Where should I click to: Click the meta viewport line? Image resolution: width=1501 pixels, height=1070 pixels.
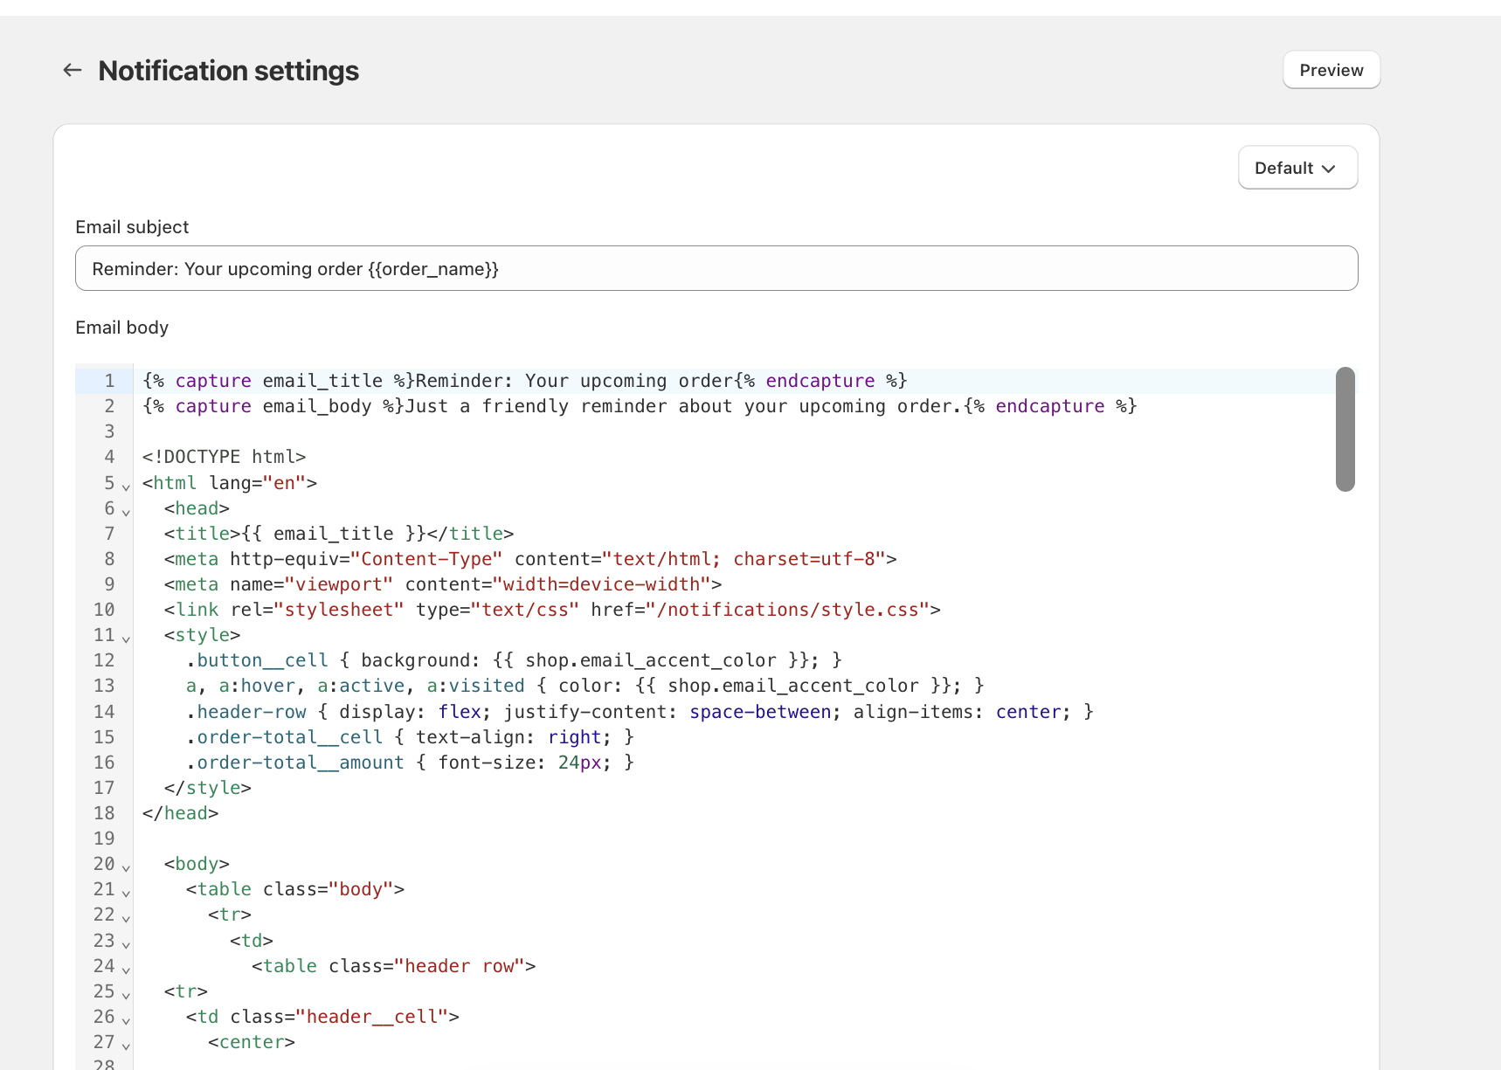[x=443, y=584]
